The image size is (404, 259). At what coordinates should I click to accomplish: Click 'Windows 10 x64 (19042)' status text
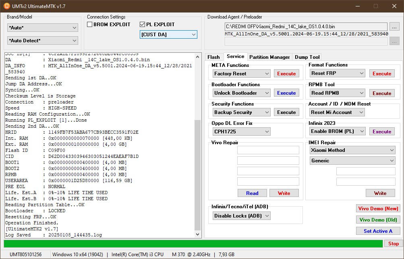click(x=78, y=254)
